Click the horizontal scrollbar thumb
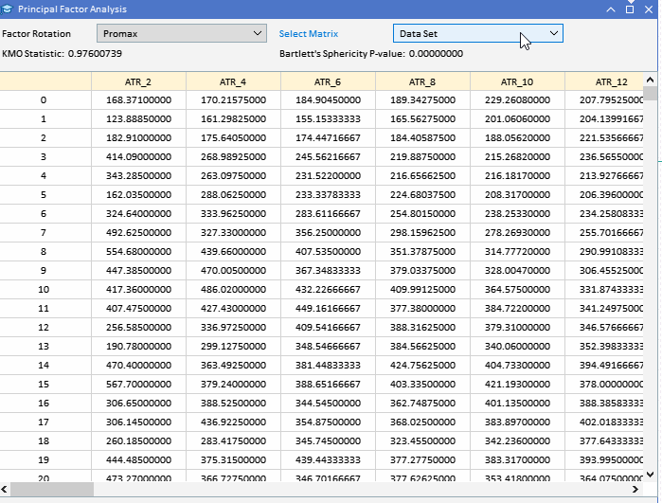Viewport: 662px width, 503px height. click(51, 490)
